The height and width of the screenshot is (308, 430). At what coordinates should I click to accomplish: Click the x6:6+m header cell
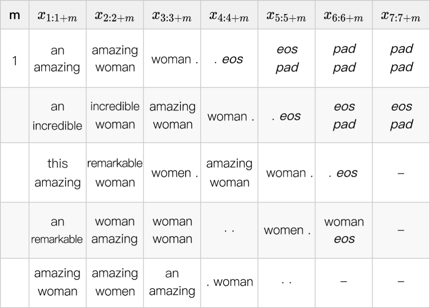coord(344,16)
